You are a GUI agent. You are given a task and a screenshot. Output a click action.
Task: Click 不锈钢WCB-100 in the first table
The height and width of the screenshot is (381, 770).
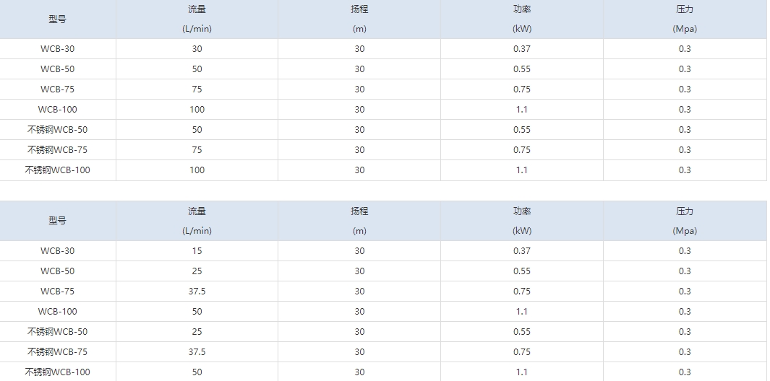point(57,170)
